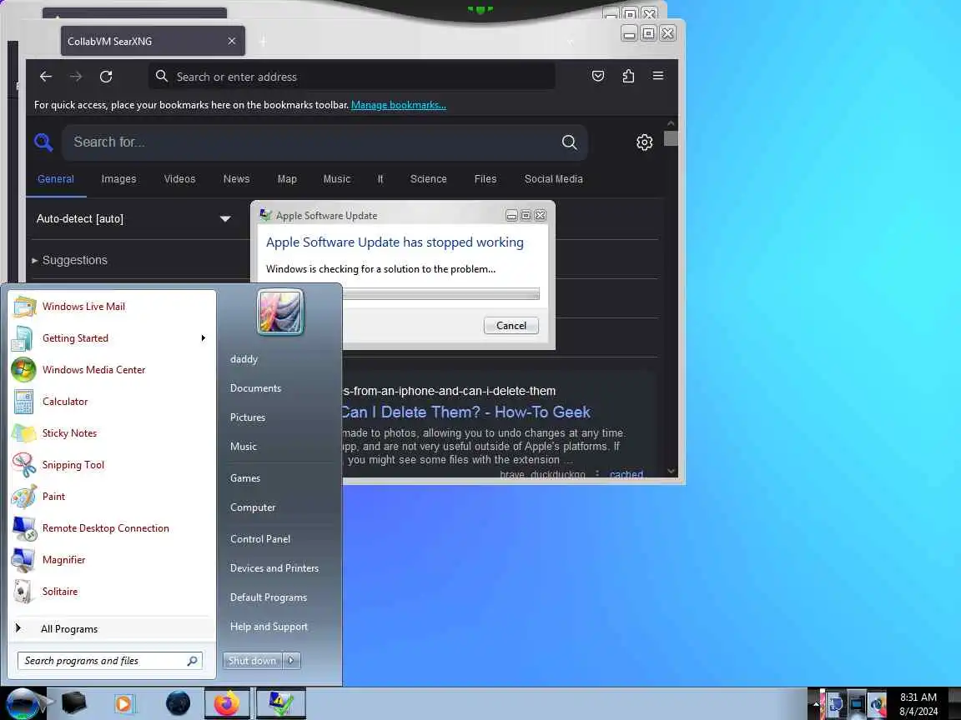The width and height of the screenshot is (961, 720).
Task: Open the Firefox hamburger application menu
Action: coord(658,76)
